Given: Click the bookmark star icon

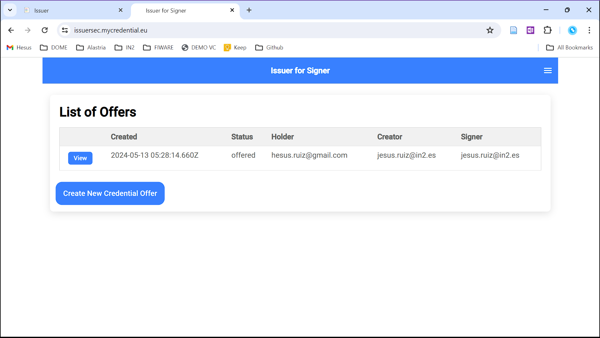Looking at the screenshot, I should (490, 30).
